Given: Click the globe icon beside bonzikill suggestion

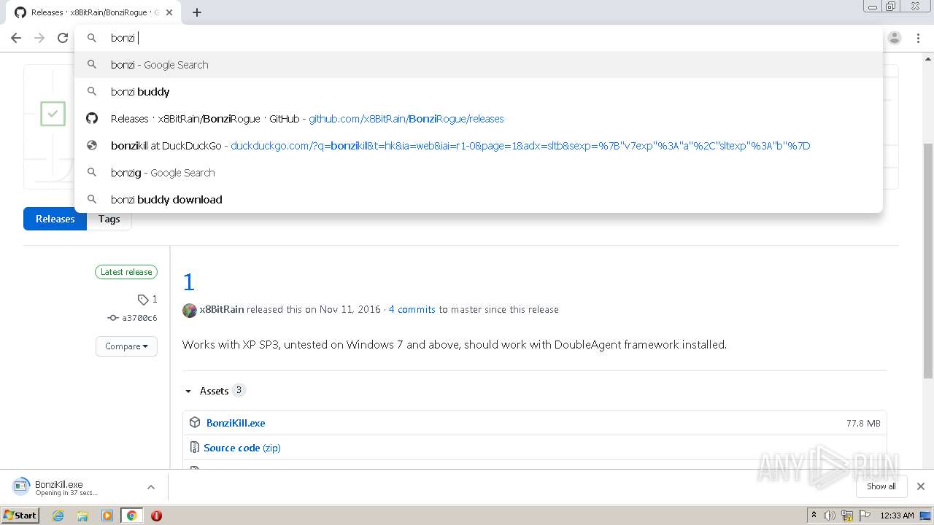Looking at the screenshot, I should 92,146.
